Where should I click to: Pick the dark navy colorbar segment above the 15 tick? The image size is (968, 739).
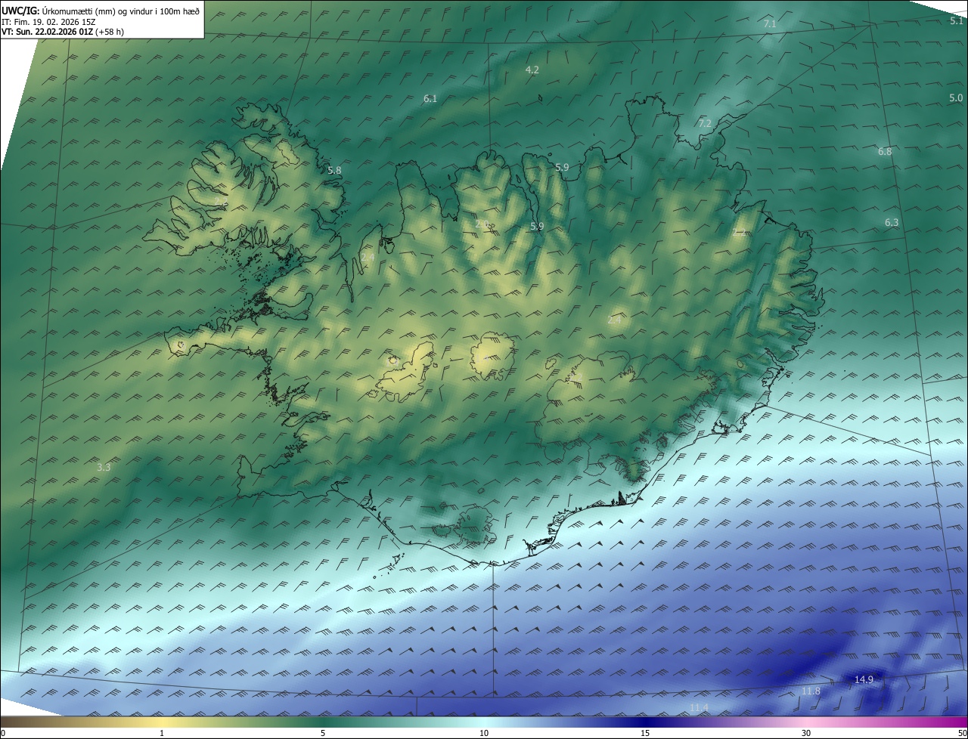[x=645, y=722]
